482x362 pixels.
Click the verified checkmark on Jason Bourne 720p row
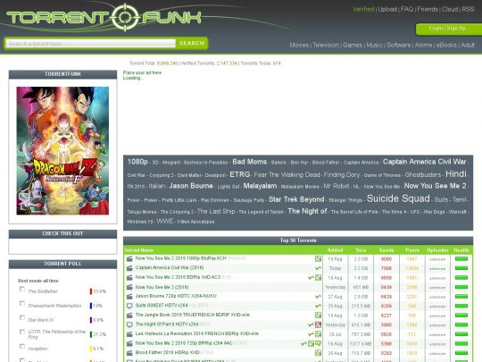[318, 297]
